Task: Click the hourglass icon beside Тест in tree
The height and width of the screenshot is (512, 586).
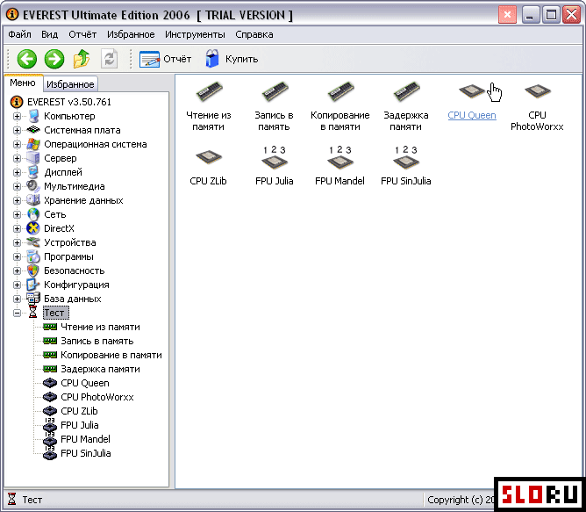Action: pyautogui.click(x=32, y=313)
